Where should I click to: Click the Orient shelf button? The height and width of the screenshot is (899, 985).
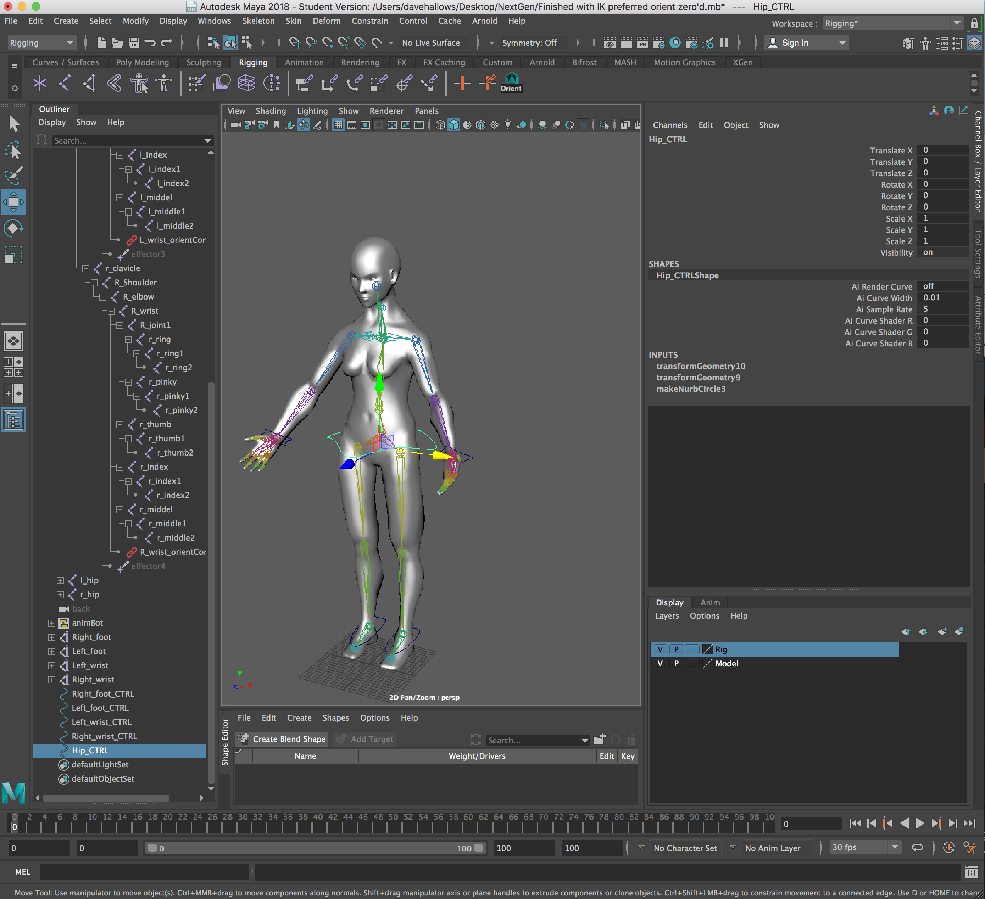pos(511,83)
